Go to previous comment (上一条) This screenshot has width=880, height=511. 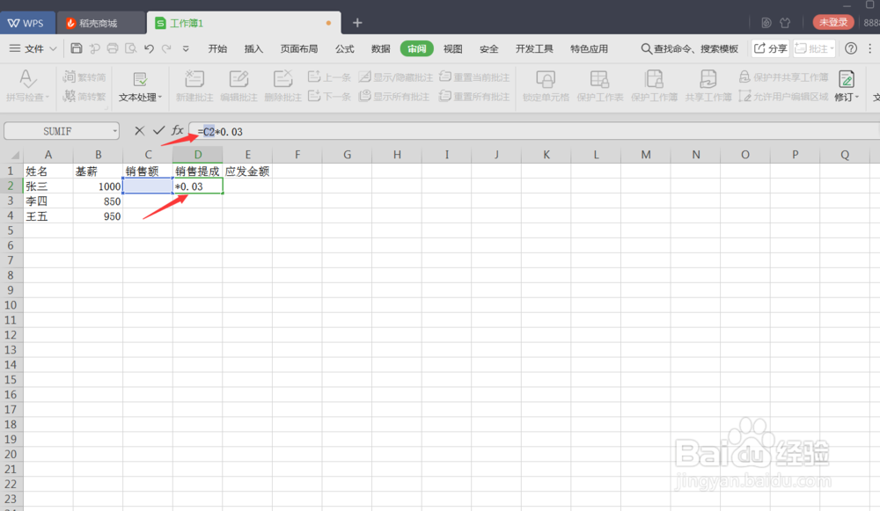click(x=329, y=77)
